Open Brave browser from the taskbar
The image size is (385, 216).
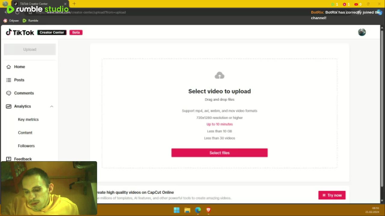coord(208,210)
